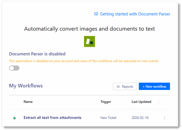Create a New workflow
The image size is (182, 130).
point(154,86)
